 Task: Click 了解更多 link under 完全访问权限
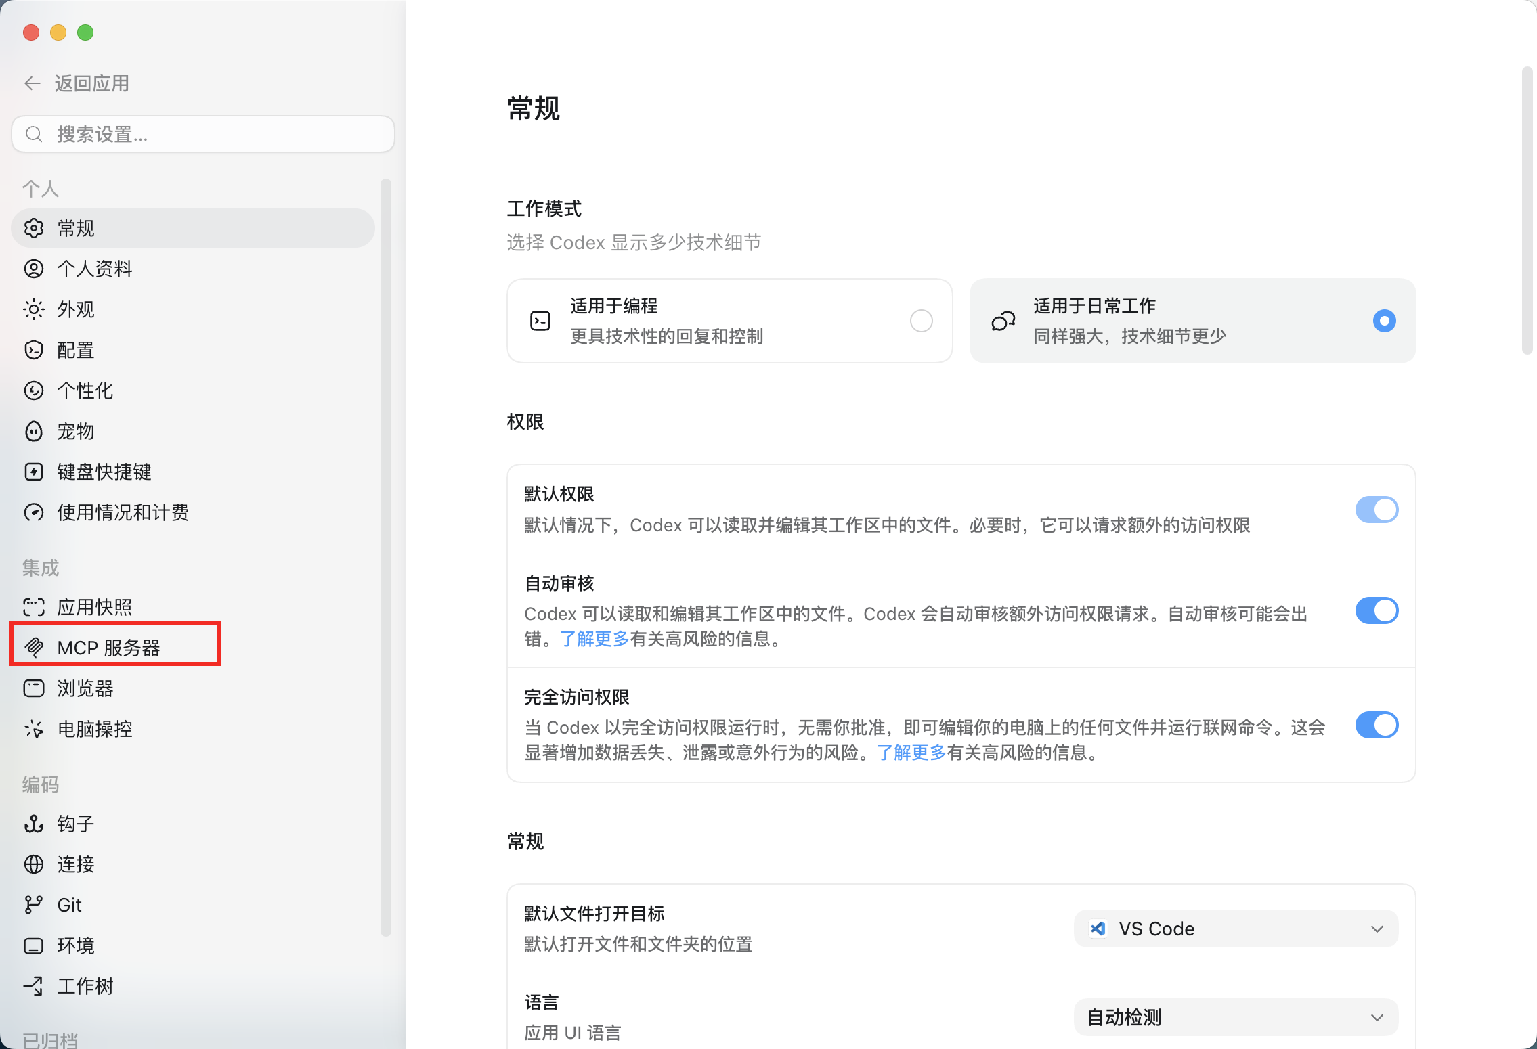point(911,753)
